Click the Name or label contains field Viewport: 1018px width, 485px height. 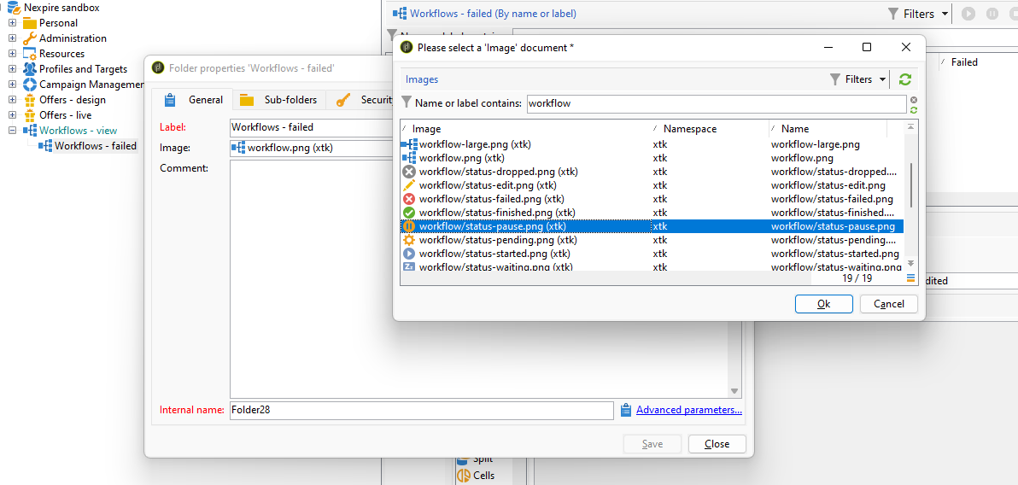(717, 103)
